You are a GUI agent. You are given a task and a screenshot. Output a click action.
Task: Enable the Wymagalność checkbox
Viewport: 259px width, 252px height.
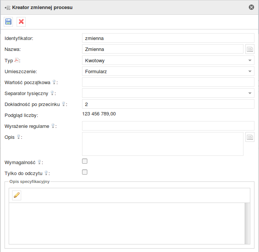pyautogui.click(x=85, y=161)
